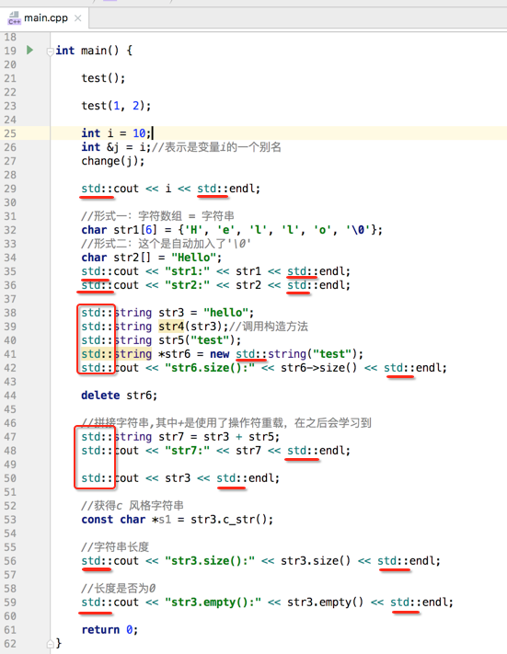Place cursor on "test();" at line 21
Image resolution: width=507 pixels, height=654 pixels.
pos(103,78)
